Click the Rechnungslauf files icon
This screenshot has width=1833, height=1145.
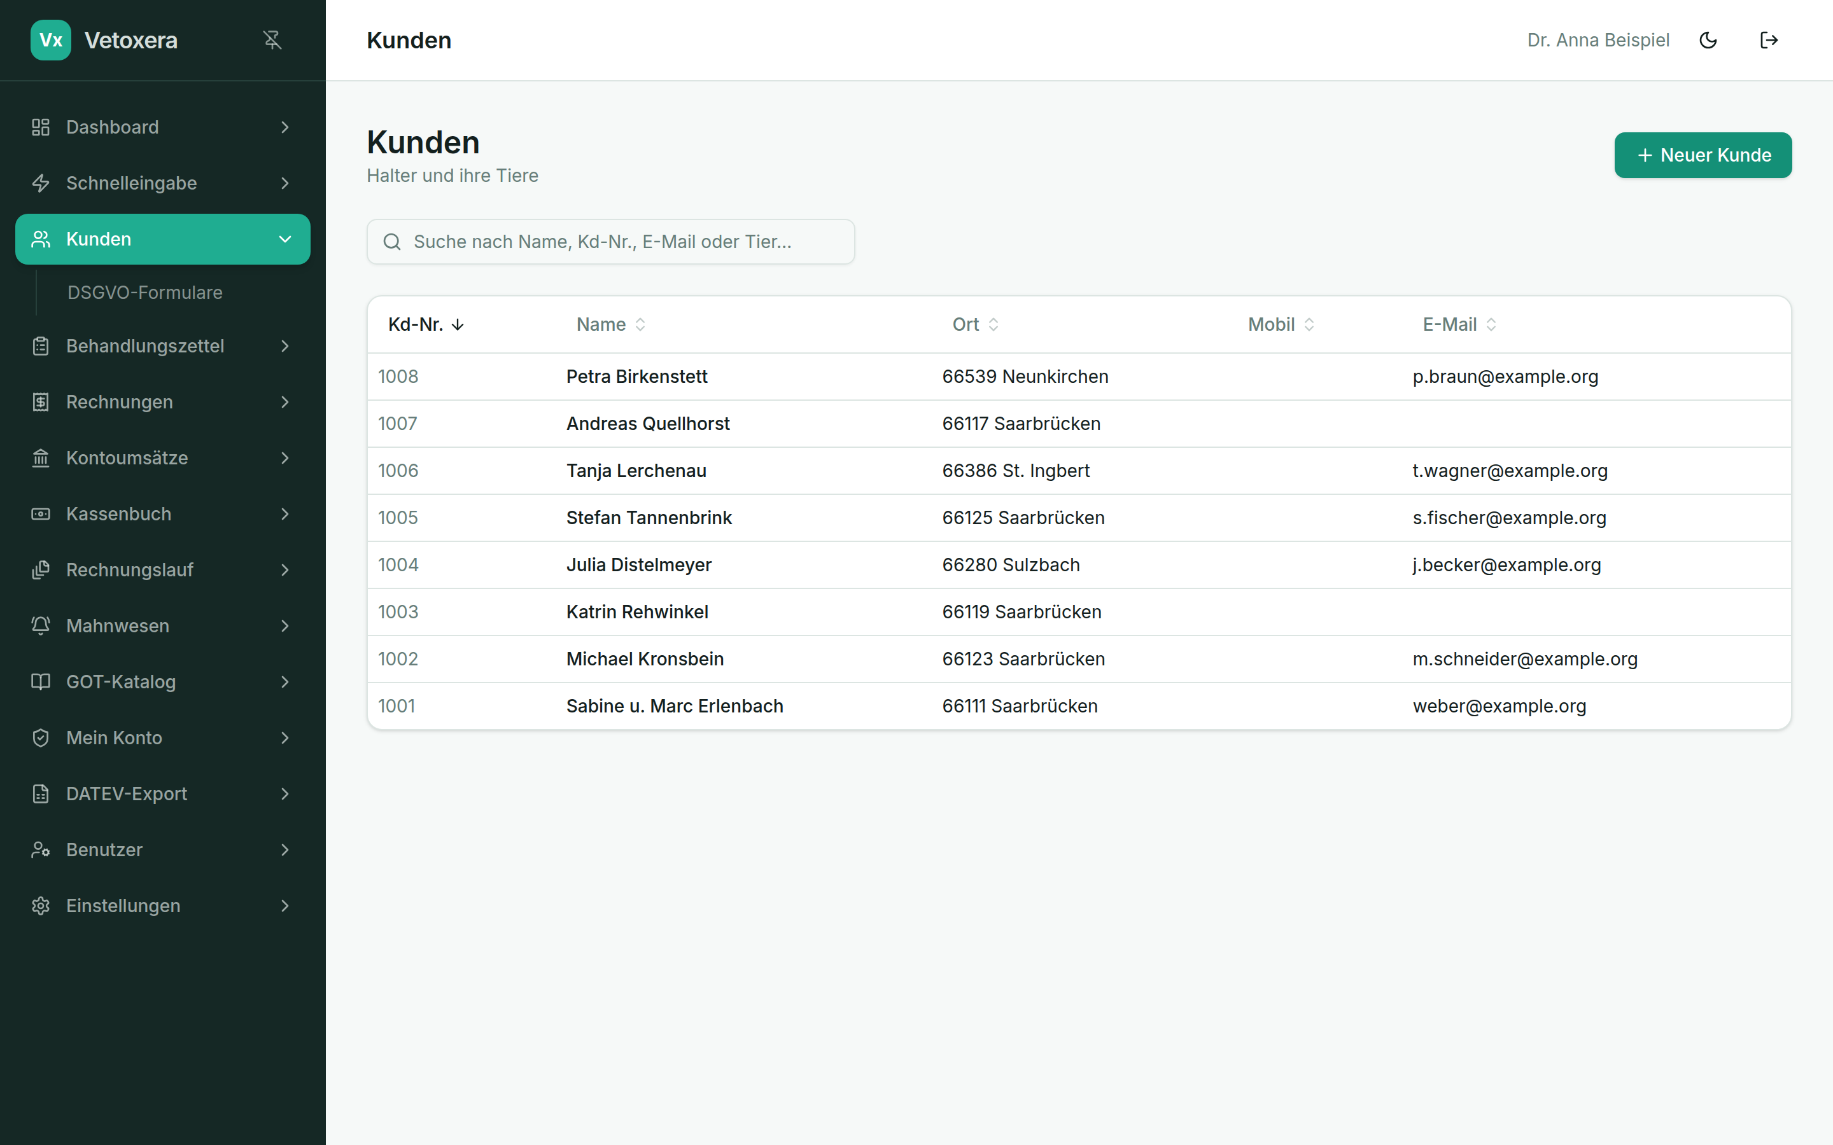click(41, 570)
